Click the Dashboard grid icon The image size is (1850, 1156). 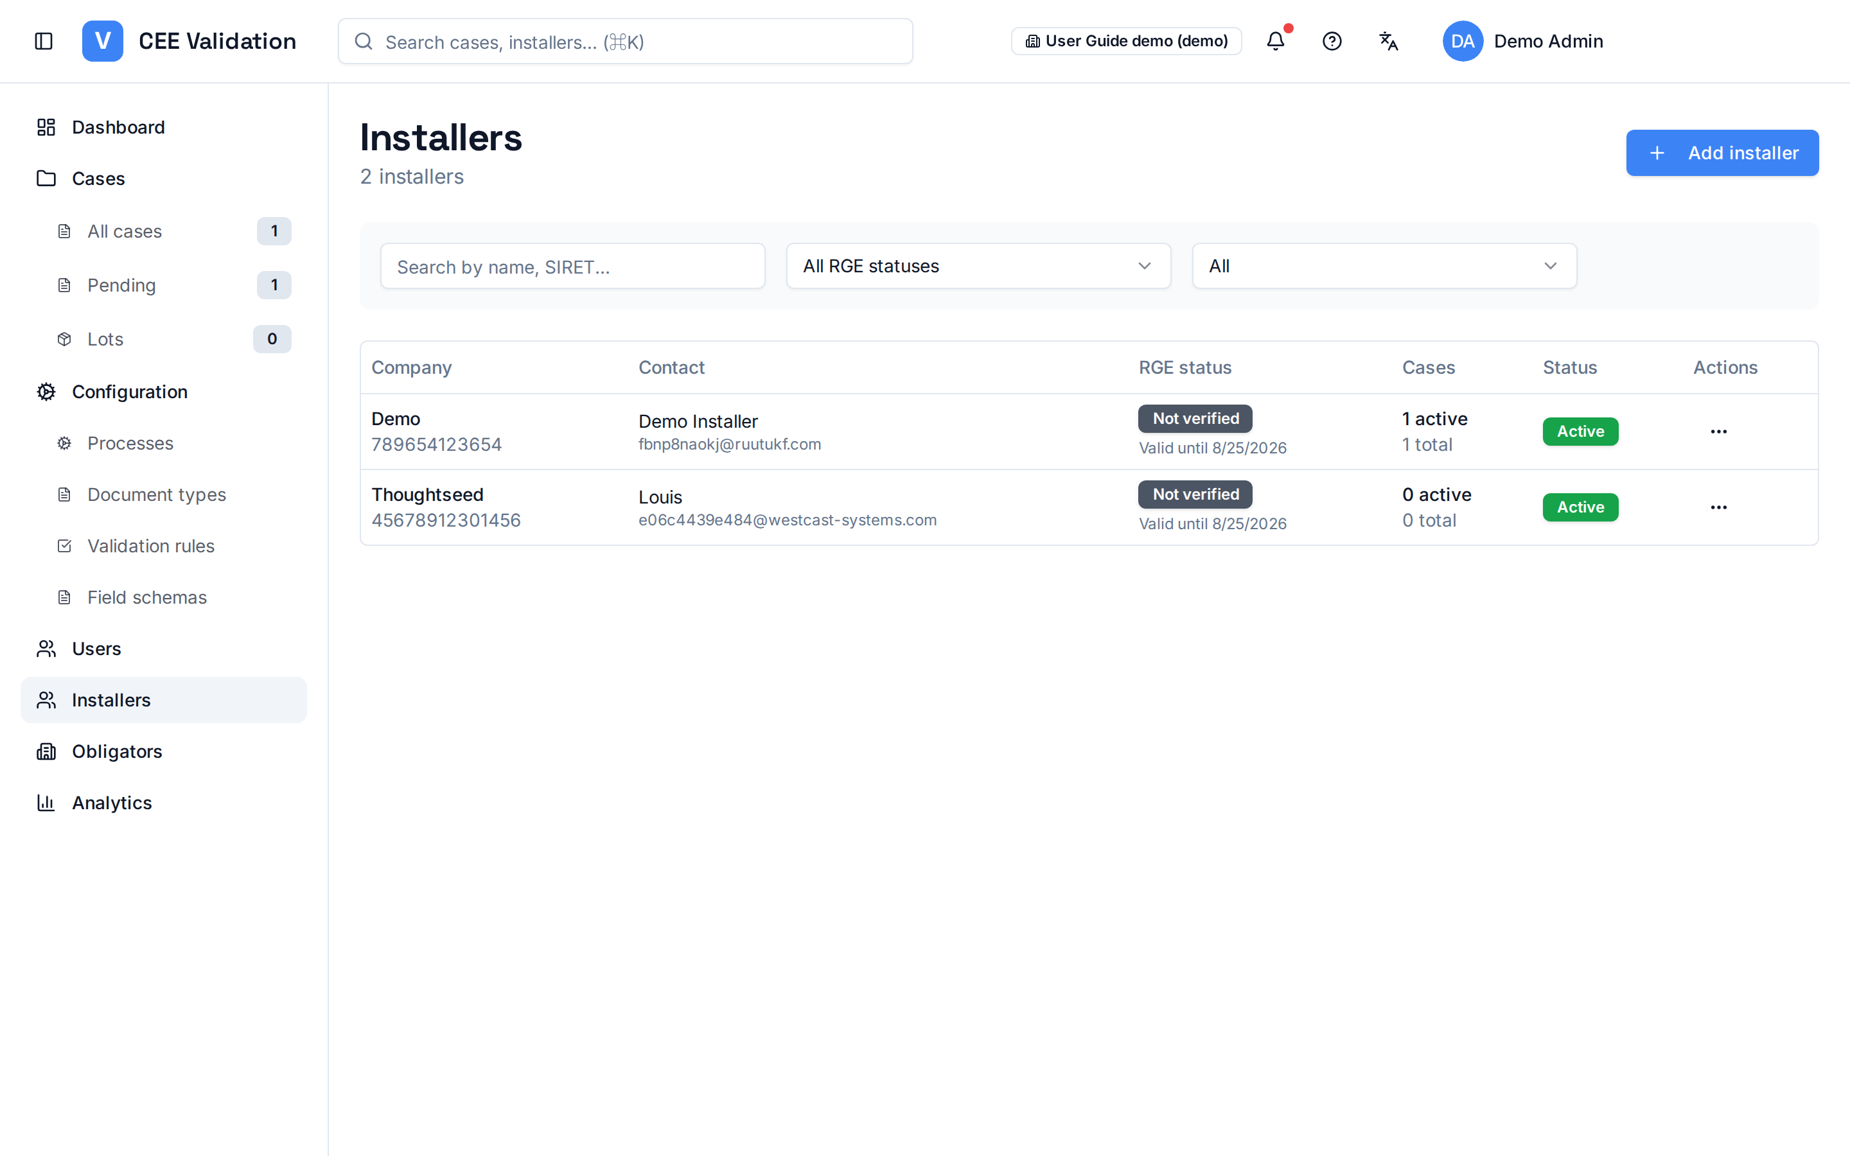46,127
